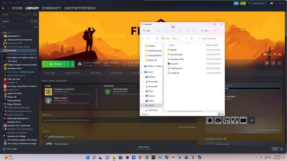Image resolution: width=287 pixels, height=161 pixels.
Task: Switch Explorer to large thumbnails view icon
Action: [x=222, y=114]
